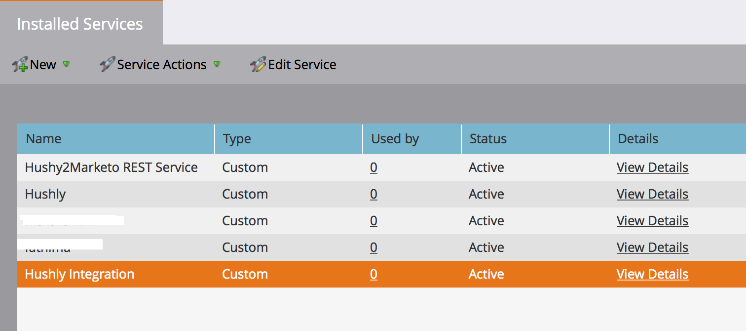Click Custom type in third service row
The height and width of the screenshot is (331, 746).
245,221
